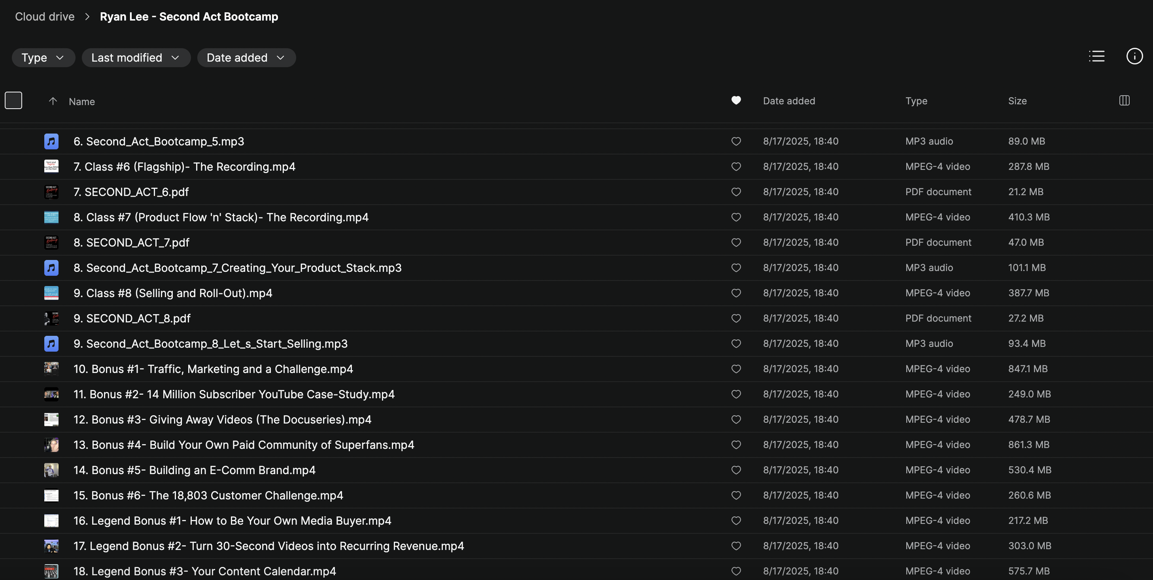Click the favorites heart column header
Image resolution: width=1153 pixels, height=580 pixels.
(x=736, y=101)
